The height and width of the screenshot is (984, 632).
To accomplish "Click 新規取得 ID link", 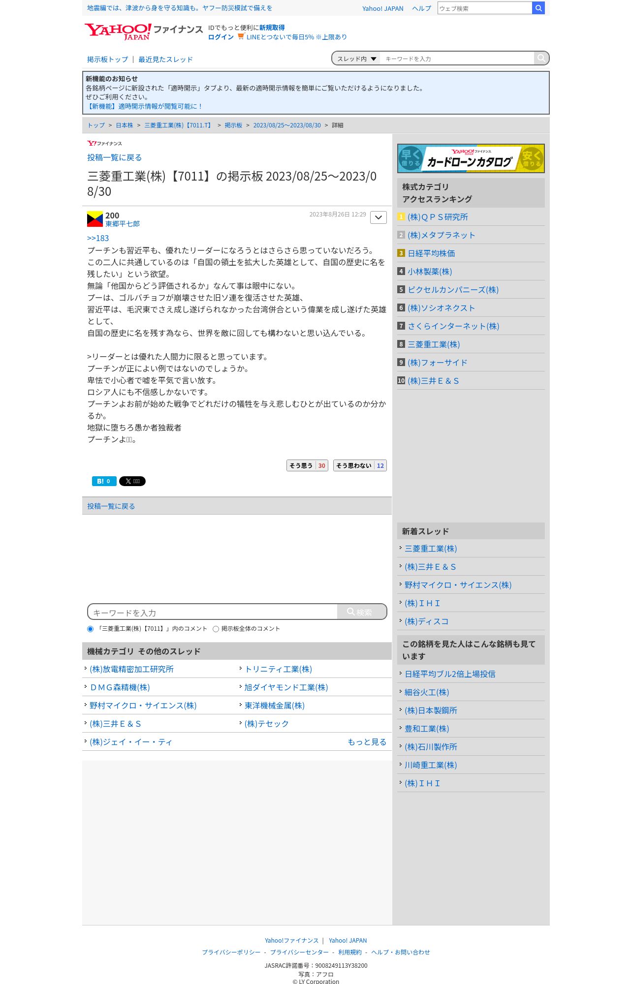I will point(272,28).
